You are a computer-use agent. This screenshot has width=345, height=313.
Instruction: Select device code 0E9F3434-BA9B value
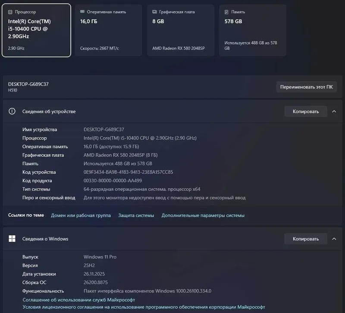pyautogui.click(x=128, y=172)
